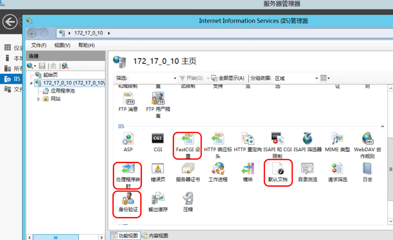Select 起始页 tree node
This screenshot has height=240, width=393.
(50, 75)
